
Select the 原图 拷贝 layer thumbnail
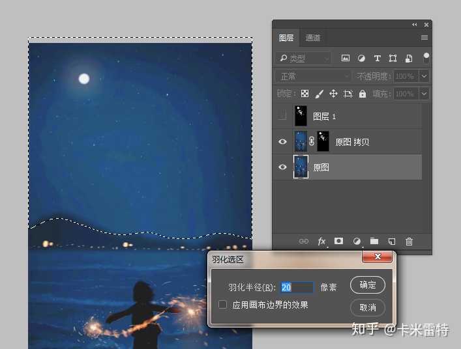301,141
